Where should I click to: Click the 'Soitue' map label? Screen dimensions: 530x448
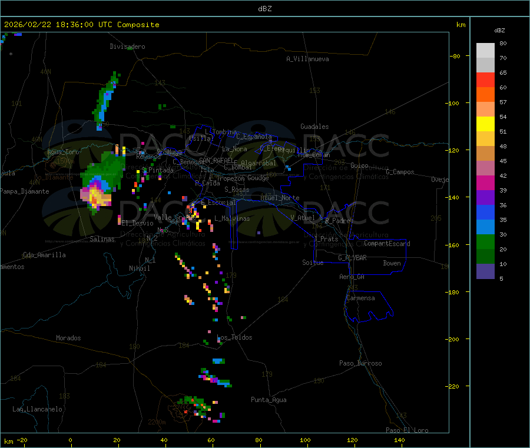pos(313,263)
